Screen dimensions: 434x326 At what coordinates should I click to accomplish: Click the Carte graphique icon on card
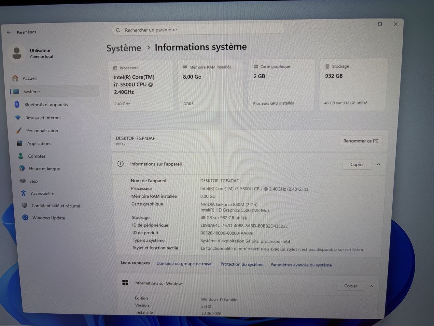(256, 66)
